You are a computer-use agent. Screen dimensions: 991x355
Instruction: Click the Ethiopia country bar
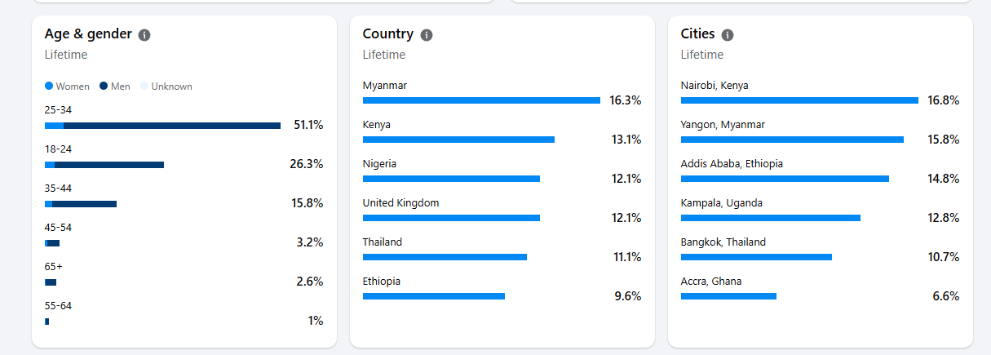(x=434, y=296)
